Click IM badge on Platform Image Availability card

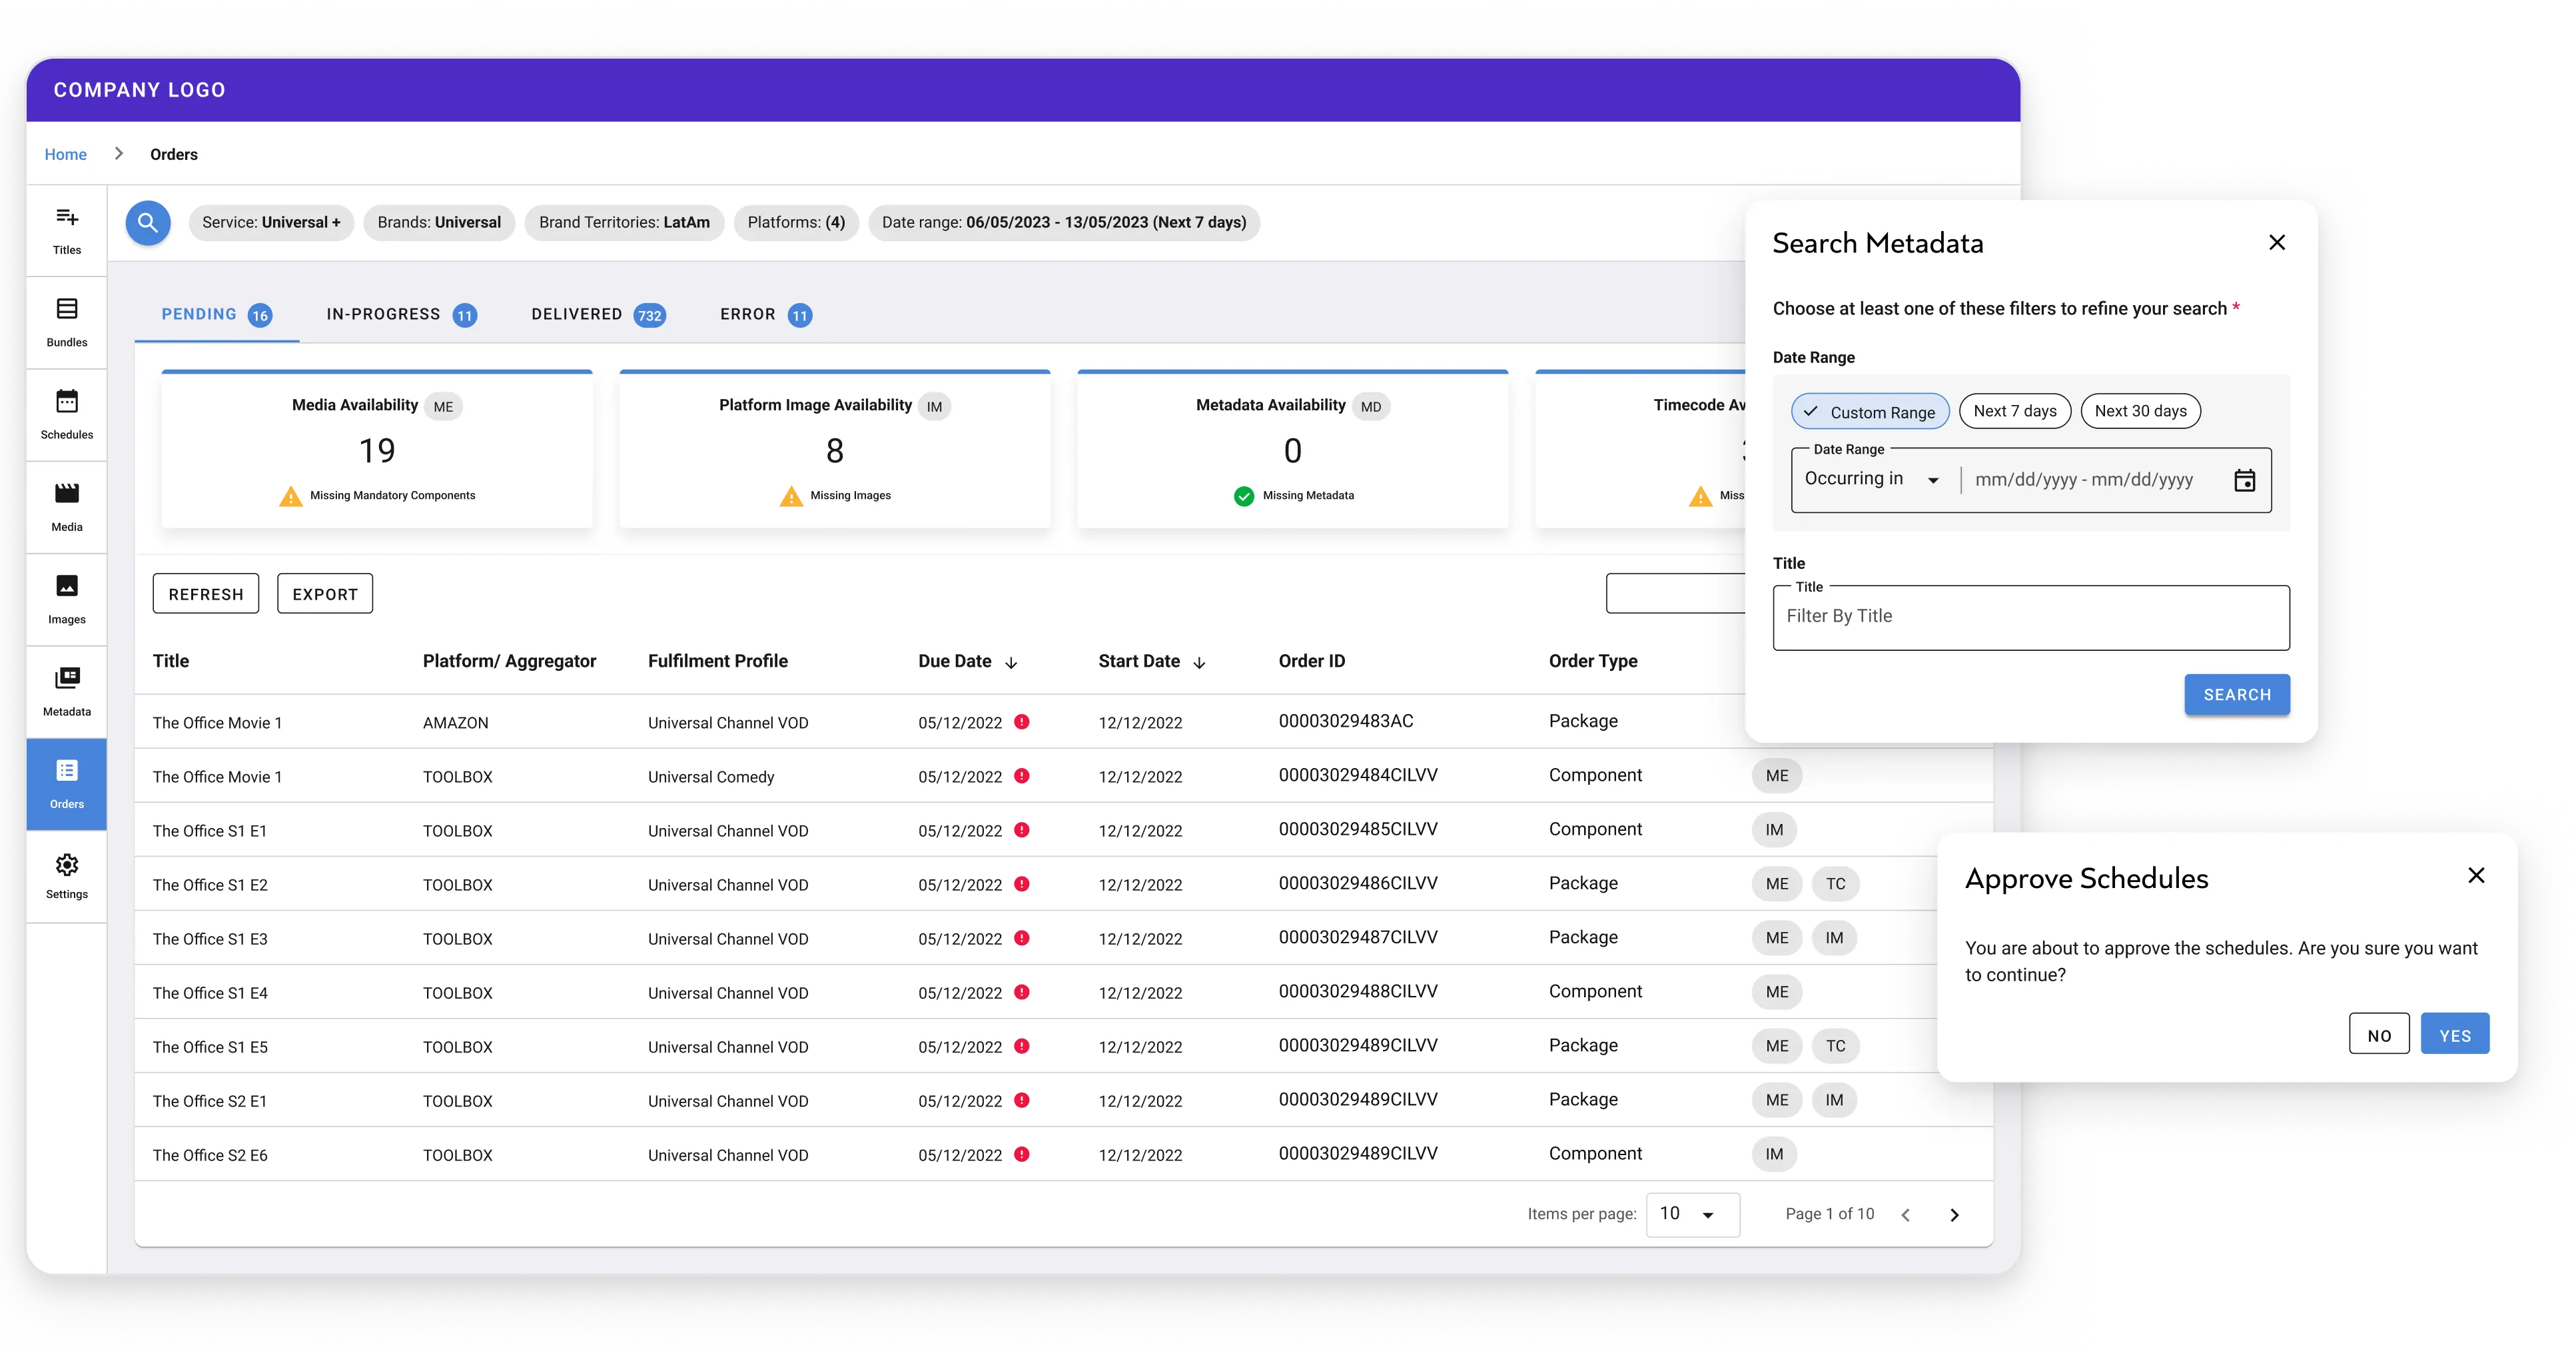coord(934,406)
